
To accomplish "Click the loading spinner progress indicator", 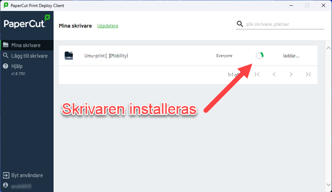I will (259, 55).
